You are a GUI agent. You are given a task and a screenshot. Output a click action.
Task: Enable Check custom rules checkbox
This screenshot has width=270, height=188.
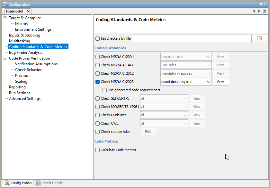click(x=97, y=132)
